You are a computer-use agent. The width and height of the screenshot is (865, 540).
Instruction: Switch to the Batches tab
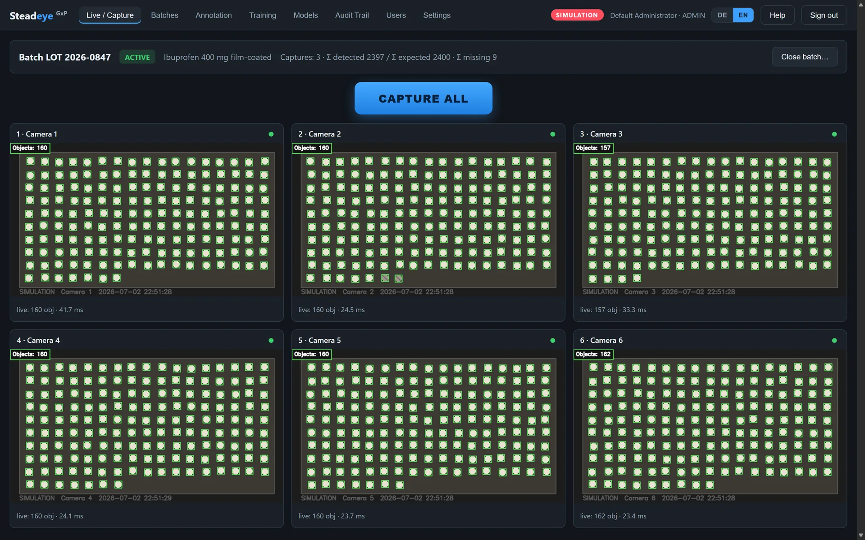point(164,15)
